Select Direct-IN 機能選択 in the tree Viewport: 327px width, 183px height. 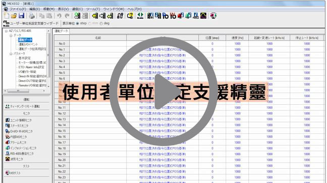click(32, 76)
